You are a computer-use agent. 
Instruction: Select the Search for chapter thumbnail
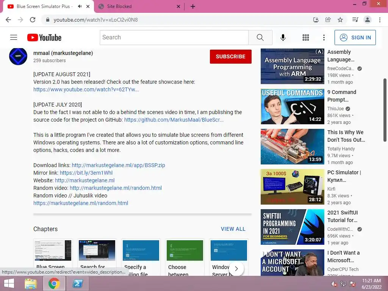coord(97,250)
